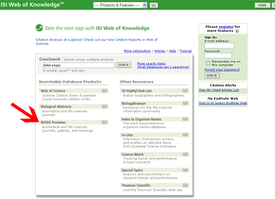Select the Thomson Scientific heading
This screenshot has height=199, width=275.
click(136, 185)
